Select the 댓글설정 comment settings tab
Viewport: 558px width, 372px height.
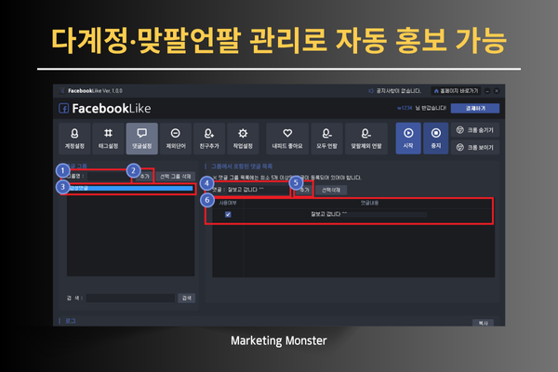tap(141, 139)
